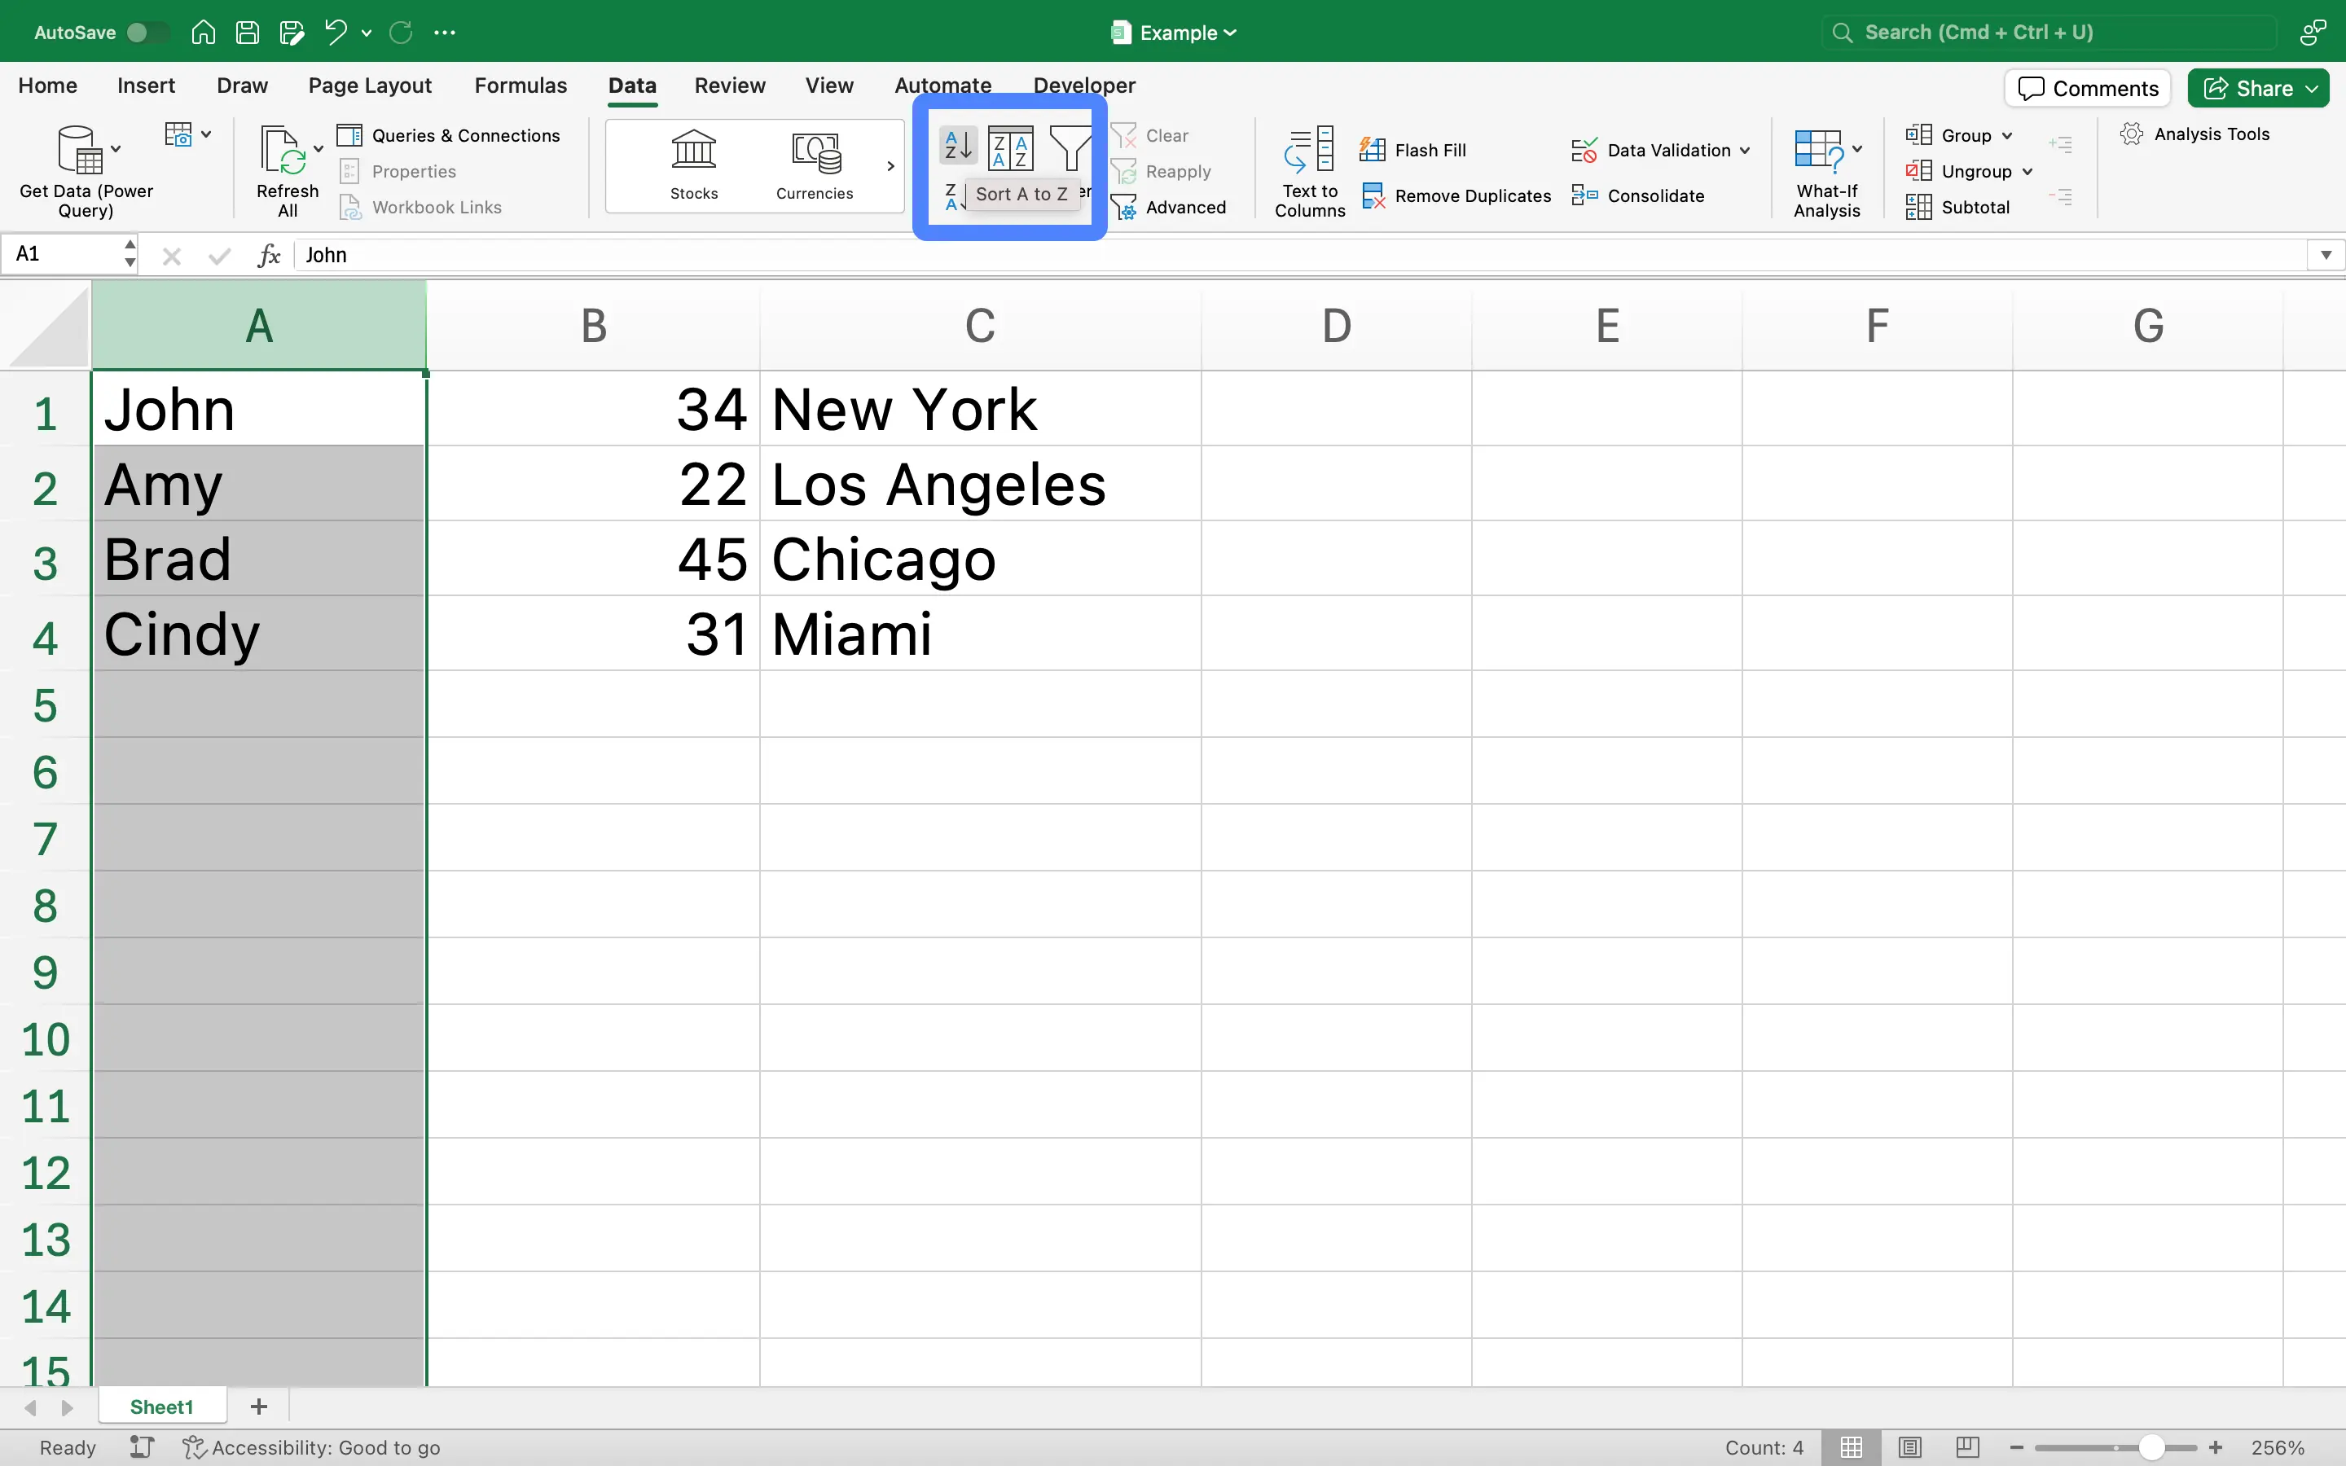Click the Redo icon

pos(401,32)
